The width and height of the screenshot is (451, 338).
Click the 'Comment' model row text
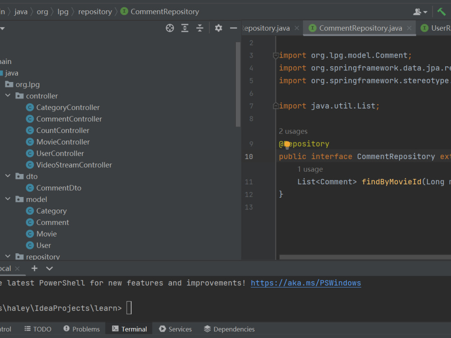coord(53,223)
